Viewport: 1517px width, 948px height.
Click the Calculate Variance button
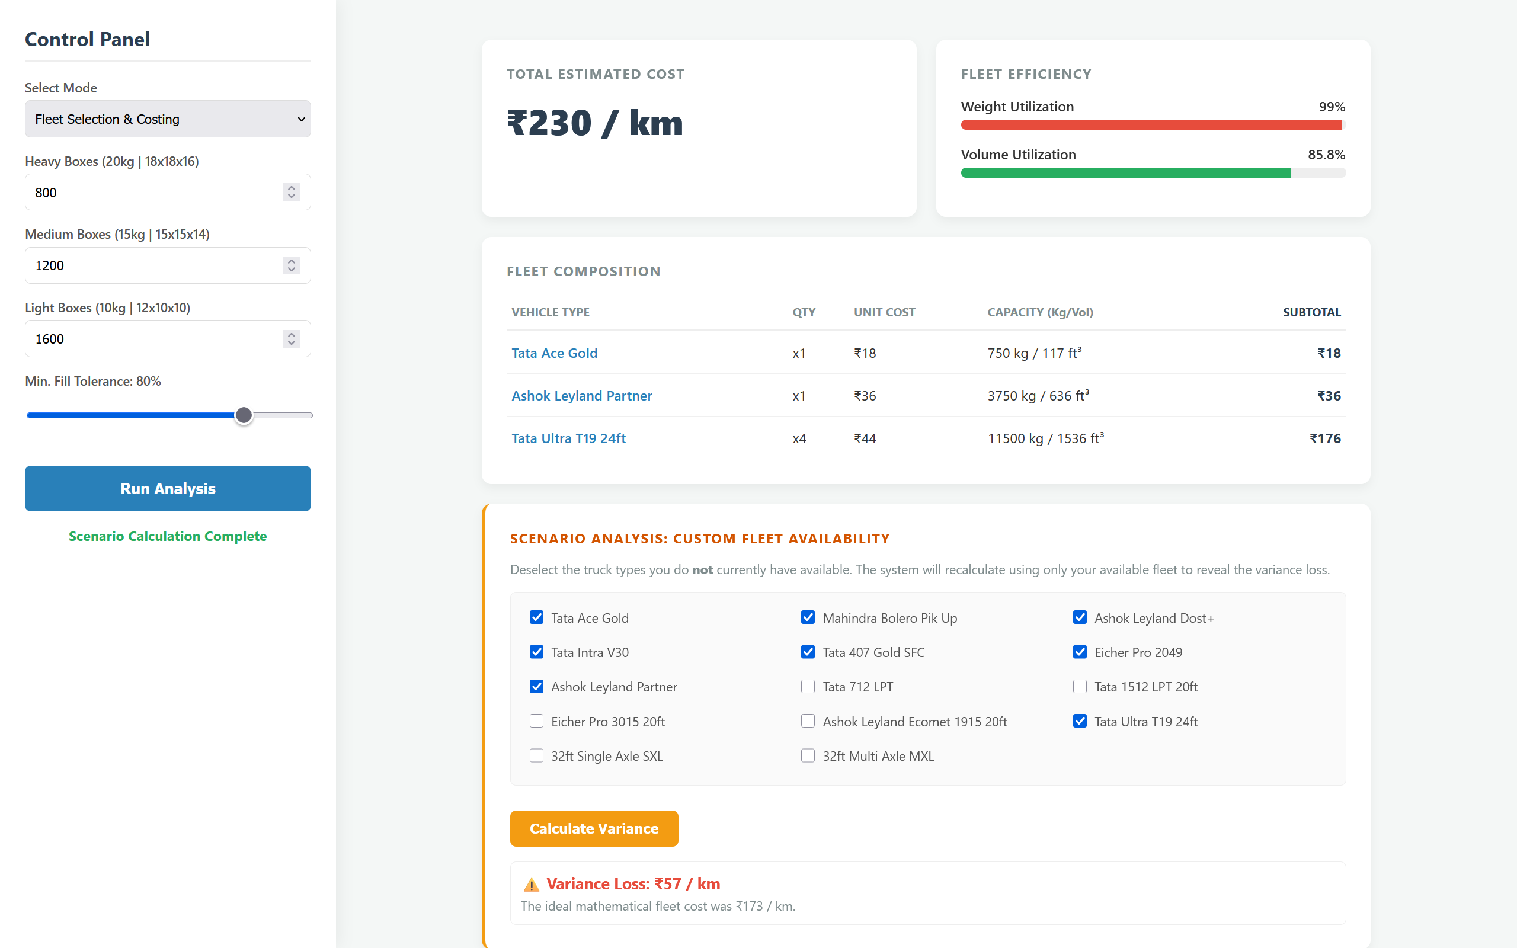pyautogui.click(x=594, y=828)
